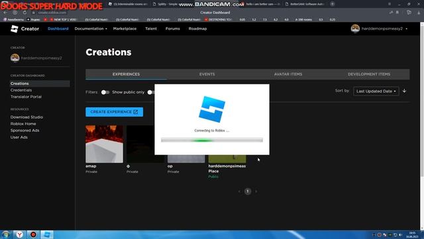
Task: Click the creator avatar in the sidebar
Action: [15, 58]
